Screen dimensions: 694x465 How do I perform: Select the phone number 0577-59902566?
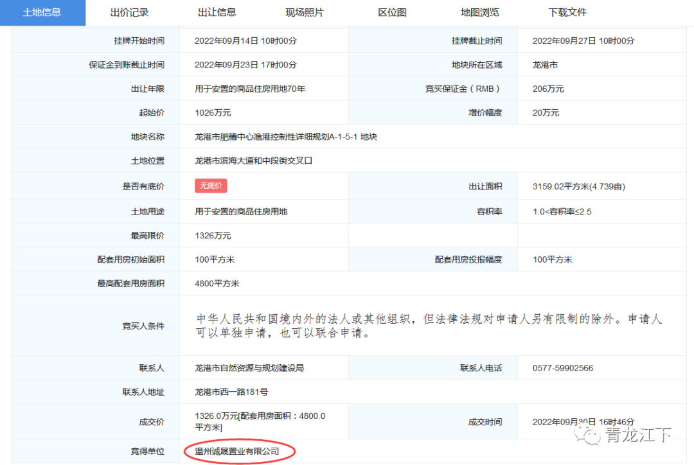point(562,367)
